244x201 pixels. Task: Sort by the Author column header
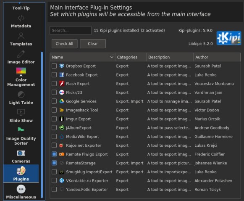point(217,57)
